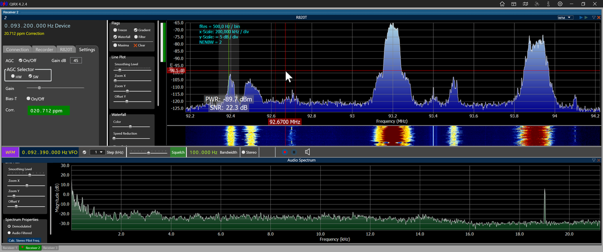Click the green Corr. ppm field

pos(48,111)
